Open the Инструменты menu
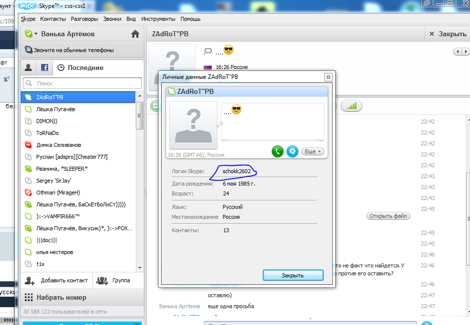Viewport: 470px width, 325px height. (158, 19)
